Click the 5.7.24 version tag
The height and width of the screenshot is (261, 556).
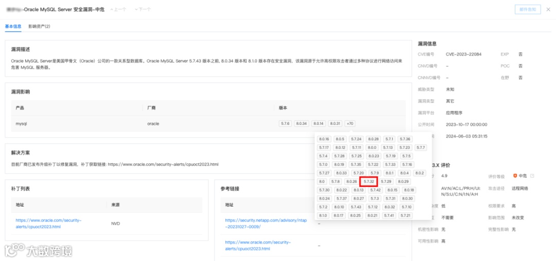point(356,139)
